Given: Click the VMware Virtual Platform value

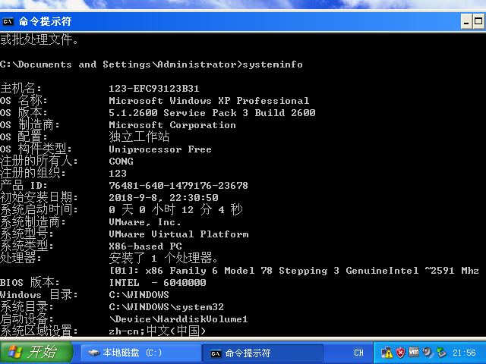Looking at the screenshot, I should pos(179,234).
